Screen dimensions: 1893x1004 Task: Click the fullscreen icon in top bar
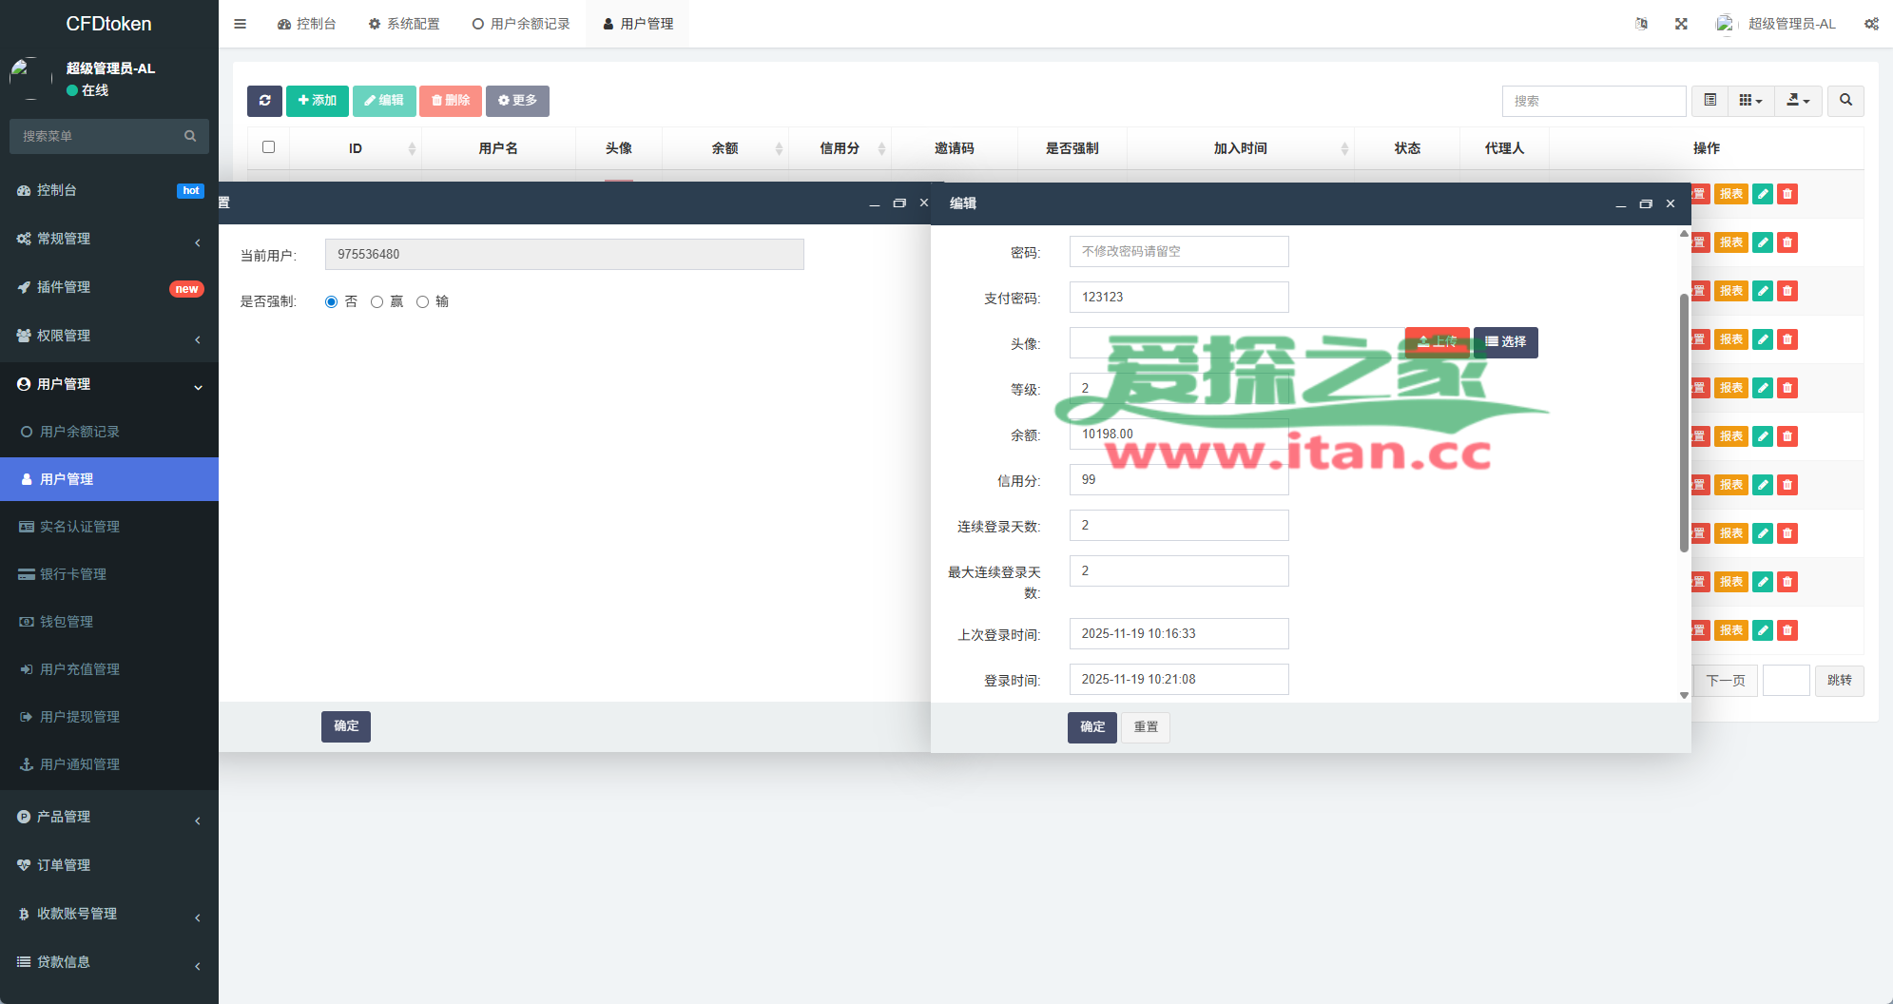(x=1681, y=24)
